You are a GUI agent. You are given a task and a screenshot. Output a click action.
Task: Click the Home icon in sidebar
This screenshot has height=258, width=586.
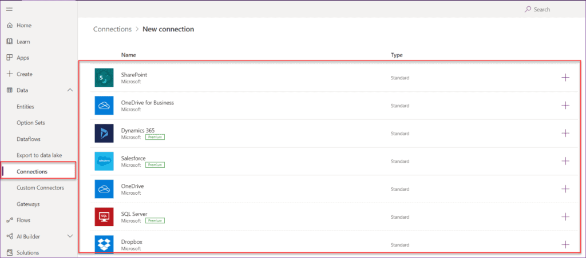10,25
